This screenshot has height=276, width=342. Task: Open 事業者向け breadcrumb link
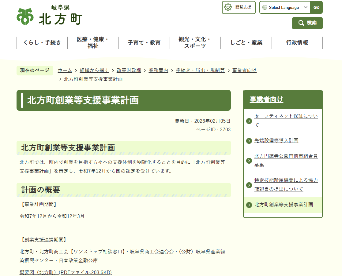pyautogui.click(x=244, y=71)
